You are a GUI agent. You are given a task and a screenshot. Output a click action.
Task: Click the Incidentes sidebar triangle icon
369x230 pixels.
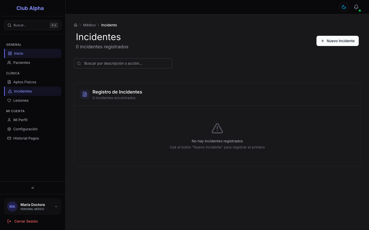click(10, 91)
